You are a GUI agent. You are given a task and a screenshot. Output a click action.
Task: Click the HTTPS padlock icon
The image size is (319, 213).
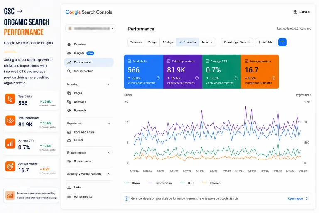[69, 140]
